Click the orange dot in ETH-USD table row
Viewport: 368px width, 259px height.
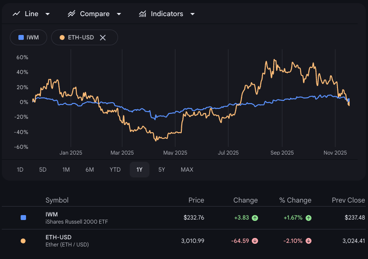click(23, 241)
